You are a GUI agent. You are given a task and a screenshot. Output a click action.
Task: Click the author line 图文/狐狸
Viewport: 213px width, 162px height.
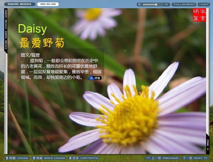click(30, 55)
